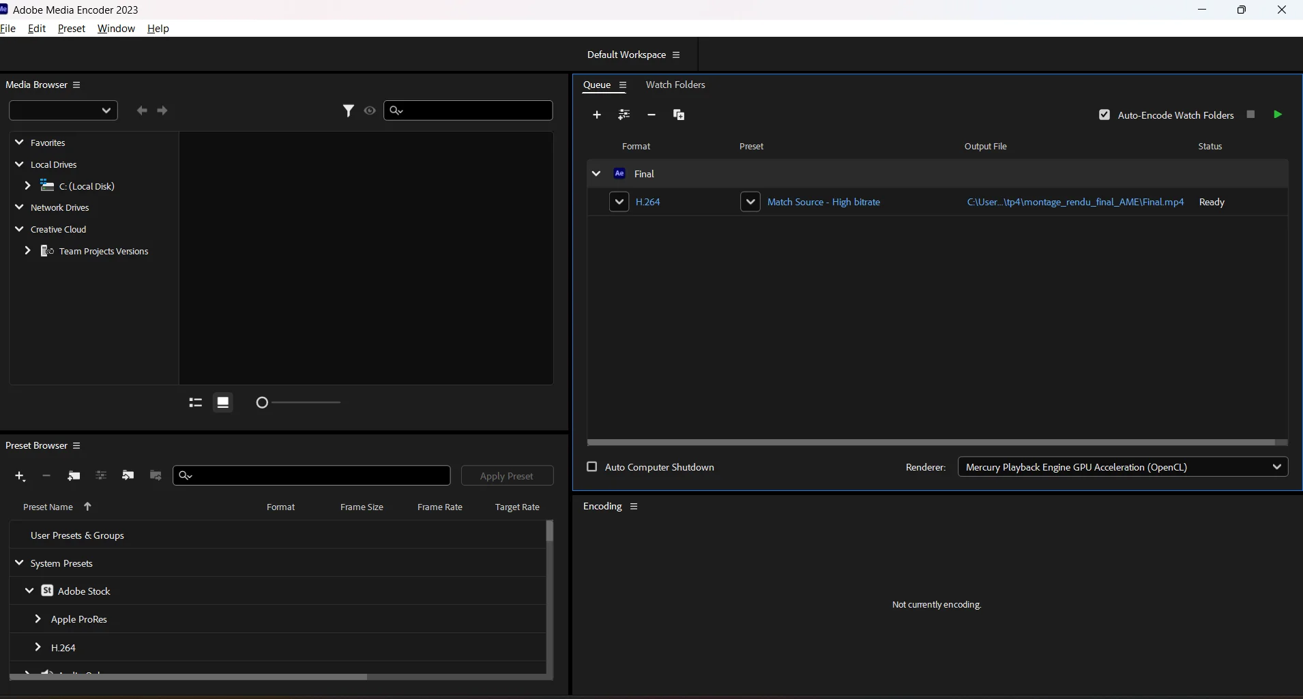Image resolution: width=1303 pixels, height=699 pixels.
Task: Click the Preset Browser vertical scrollbar
Action: [550, 531]
